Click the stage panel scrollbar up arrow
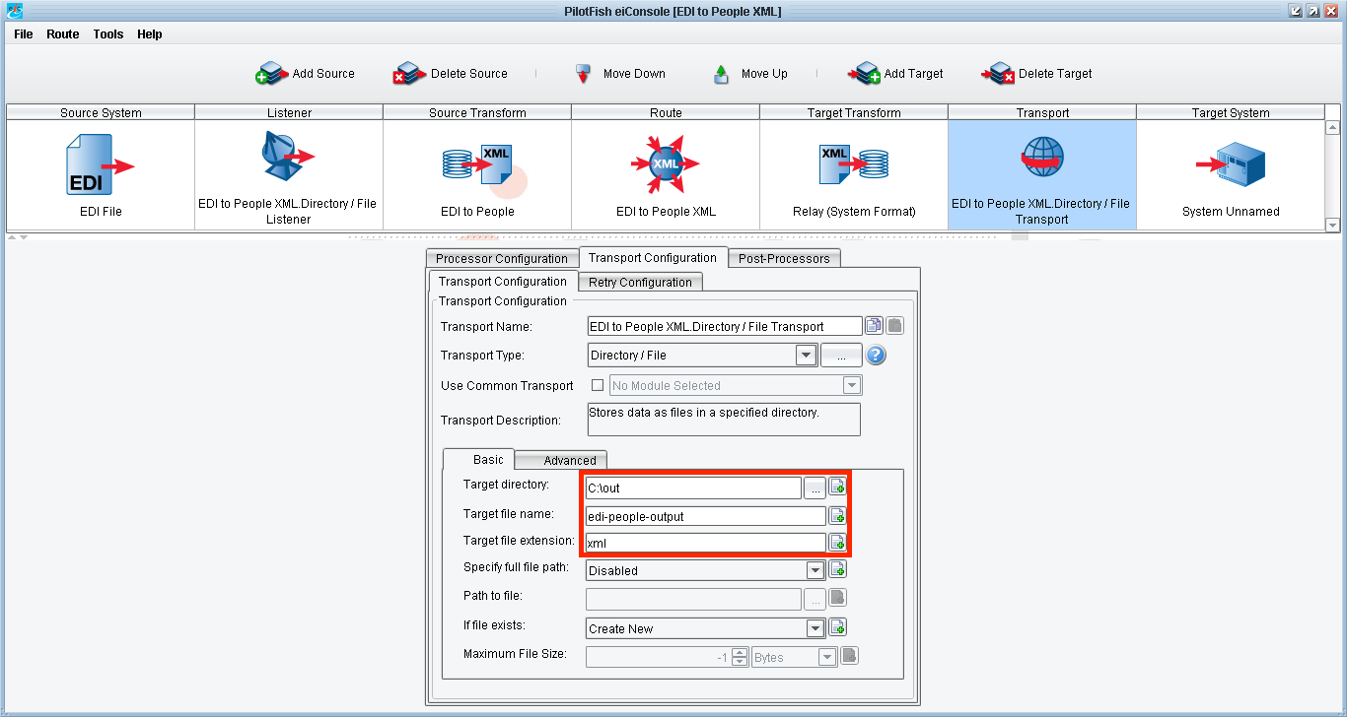 (x=1333, y=127)
